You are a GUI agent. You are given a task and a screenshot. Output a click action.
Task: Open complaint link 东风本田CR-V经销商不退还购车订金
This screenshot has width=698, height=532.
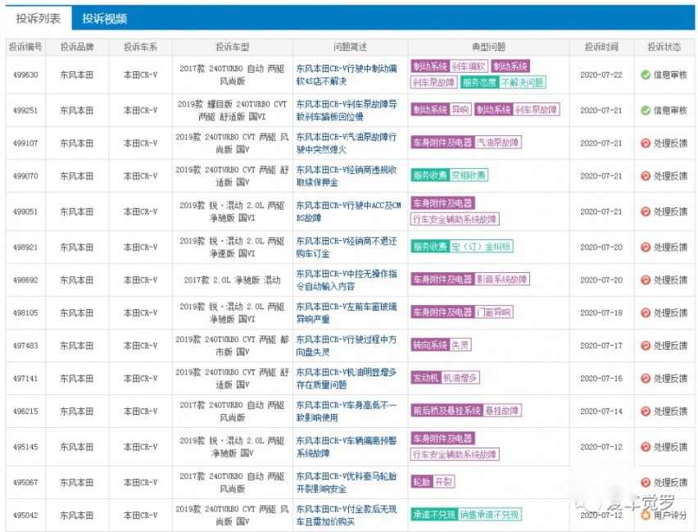point(347,248)
